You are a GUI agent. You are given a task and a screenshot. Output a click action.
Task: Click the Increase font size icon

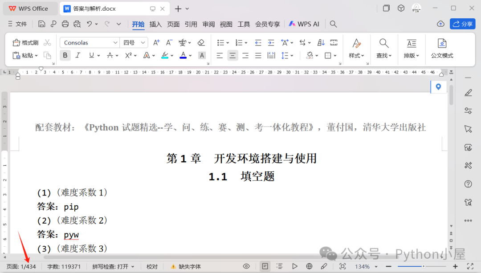pyautogui.click(x=156, y=43)
